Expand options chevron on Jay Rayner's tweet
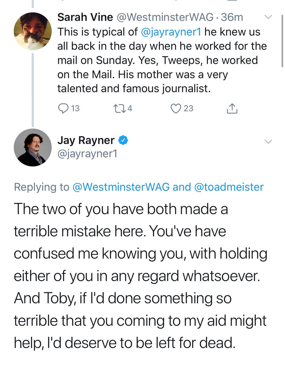Viewport: 285px width, 367px height. (x=268, y=141)
